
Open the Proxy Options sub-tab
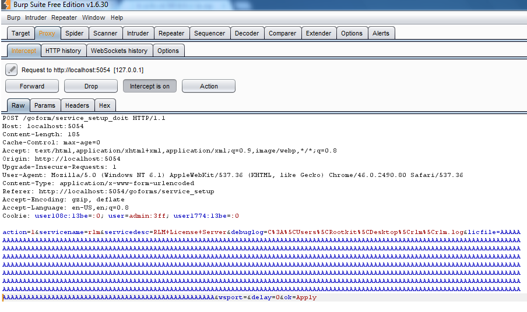[x=168, y=51]
